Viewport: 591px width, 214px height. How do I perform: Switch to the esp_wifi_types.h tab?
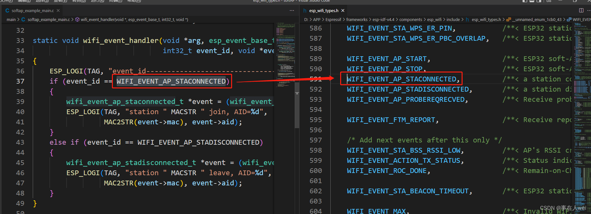pos(324,10)
